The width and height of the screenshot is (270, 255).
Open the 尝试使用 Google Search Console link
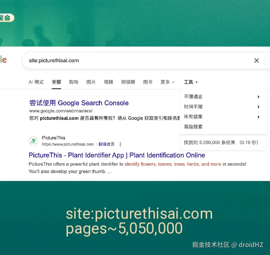79,103
